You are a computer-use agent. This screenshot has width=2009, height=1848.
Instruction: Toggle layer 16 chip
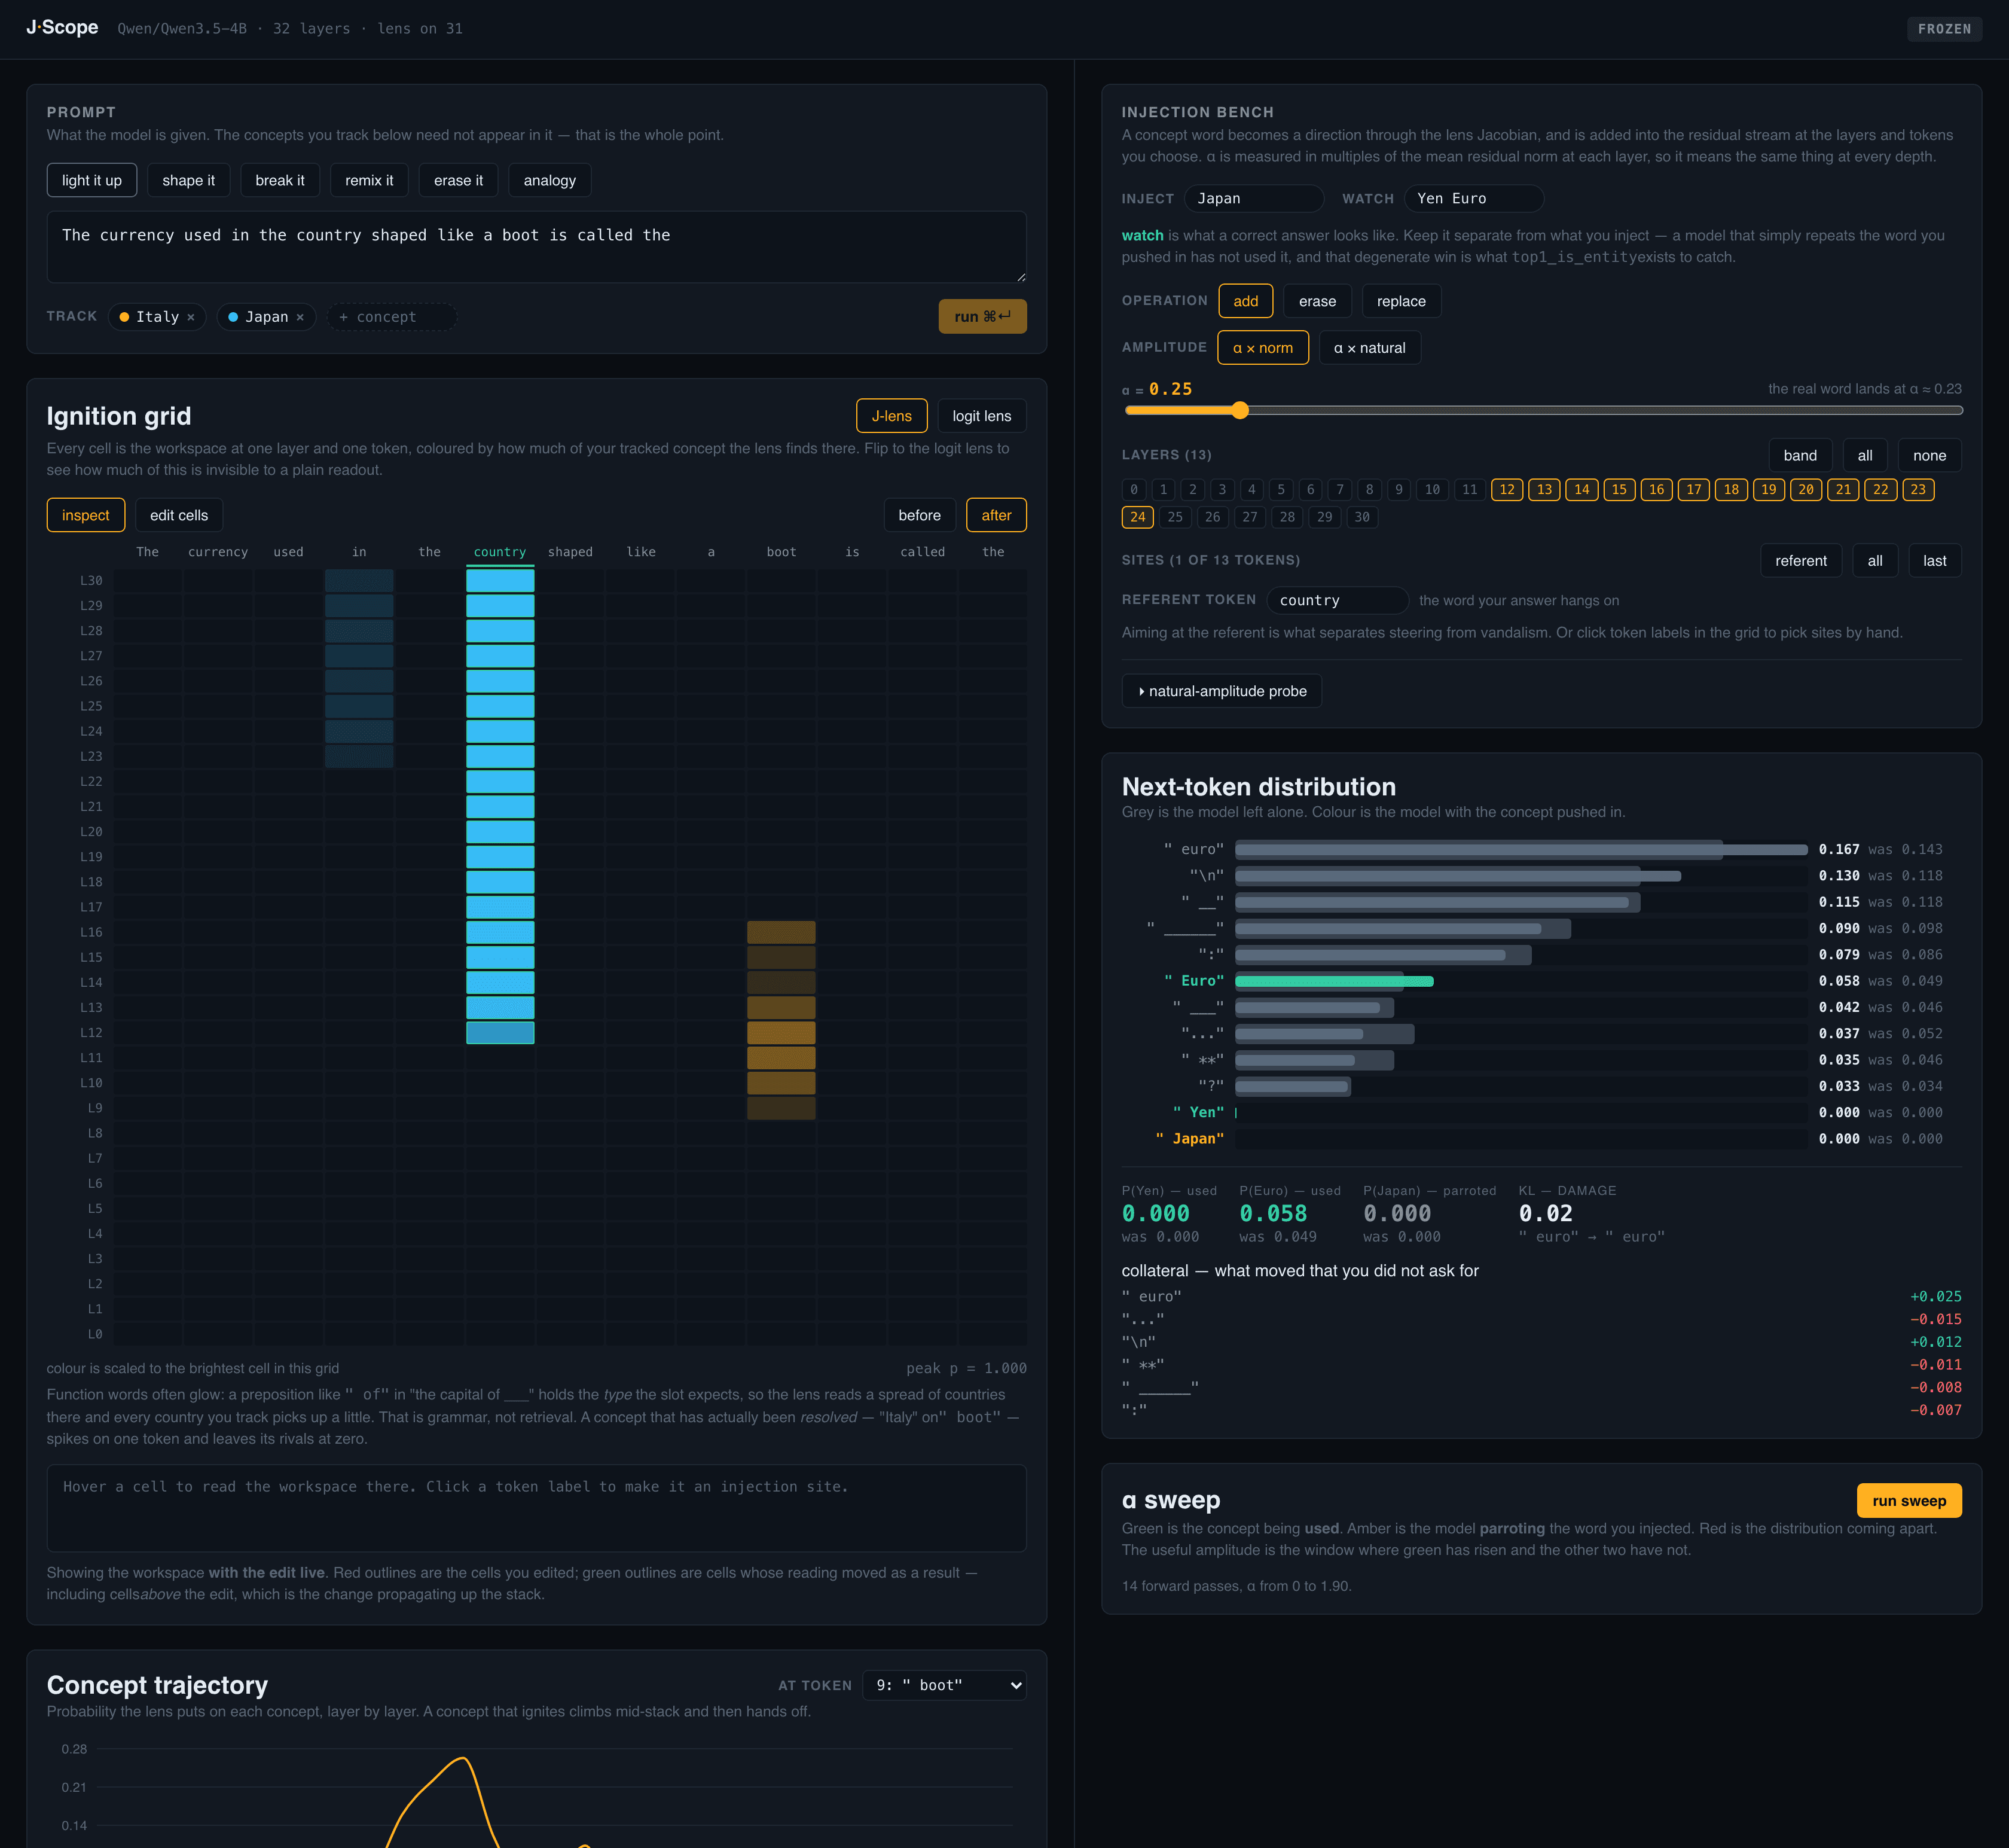tap(1656, 490)
